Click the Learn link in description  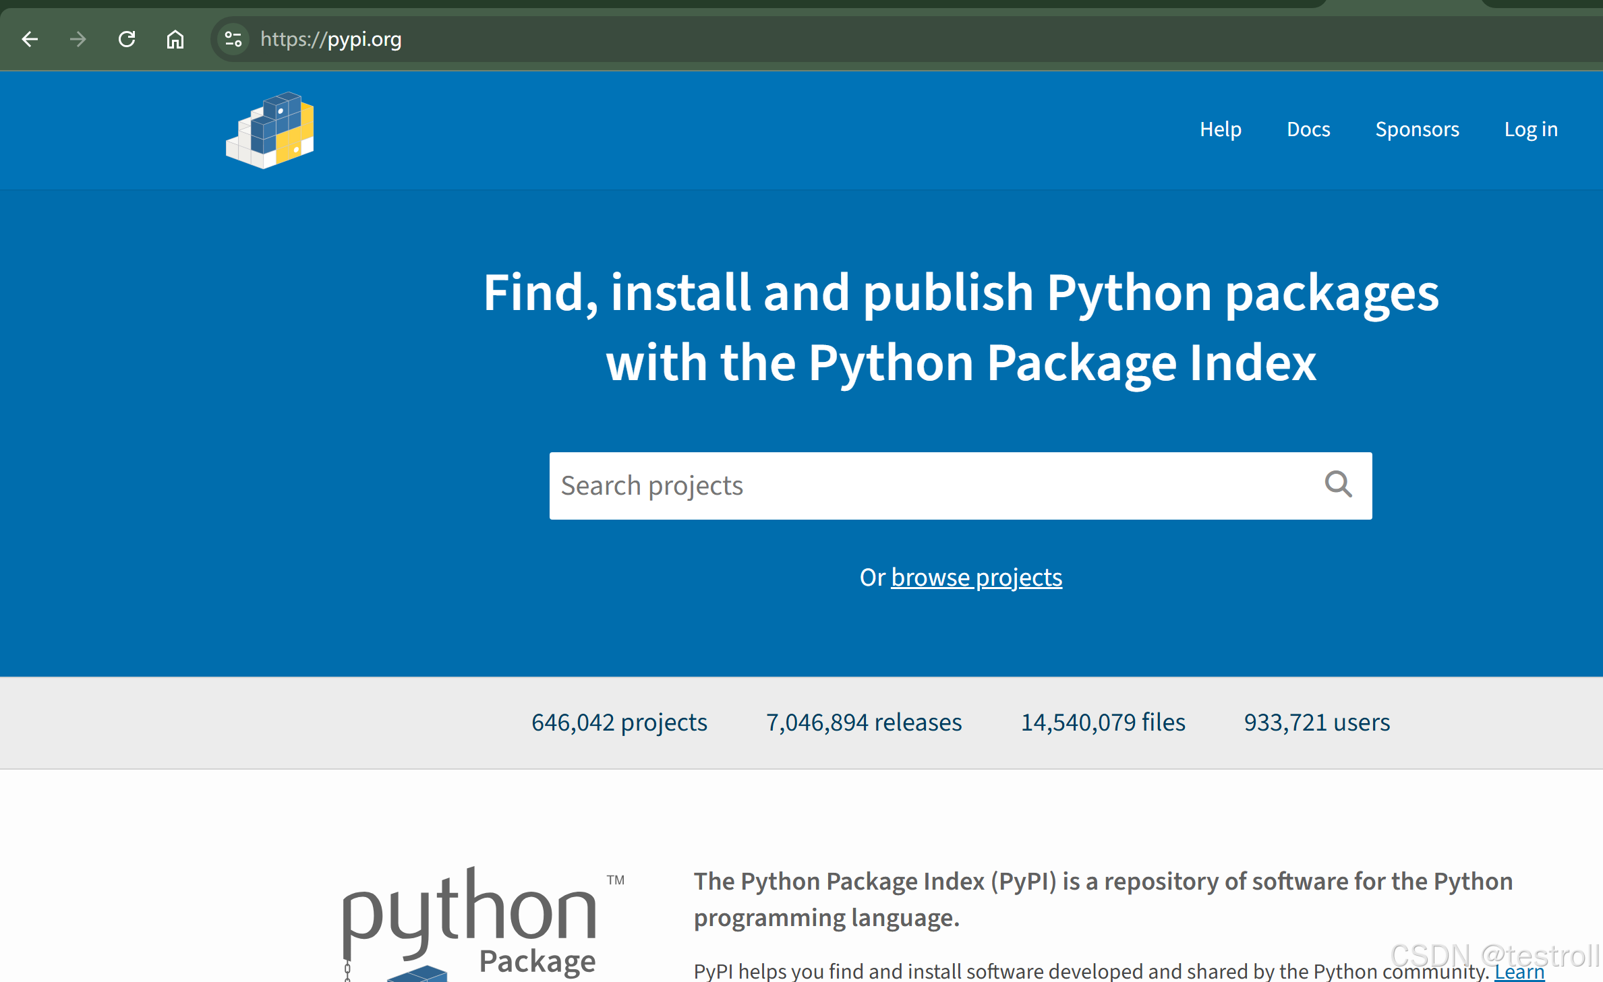click(x=1519, y=971)
